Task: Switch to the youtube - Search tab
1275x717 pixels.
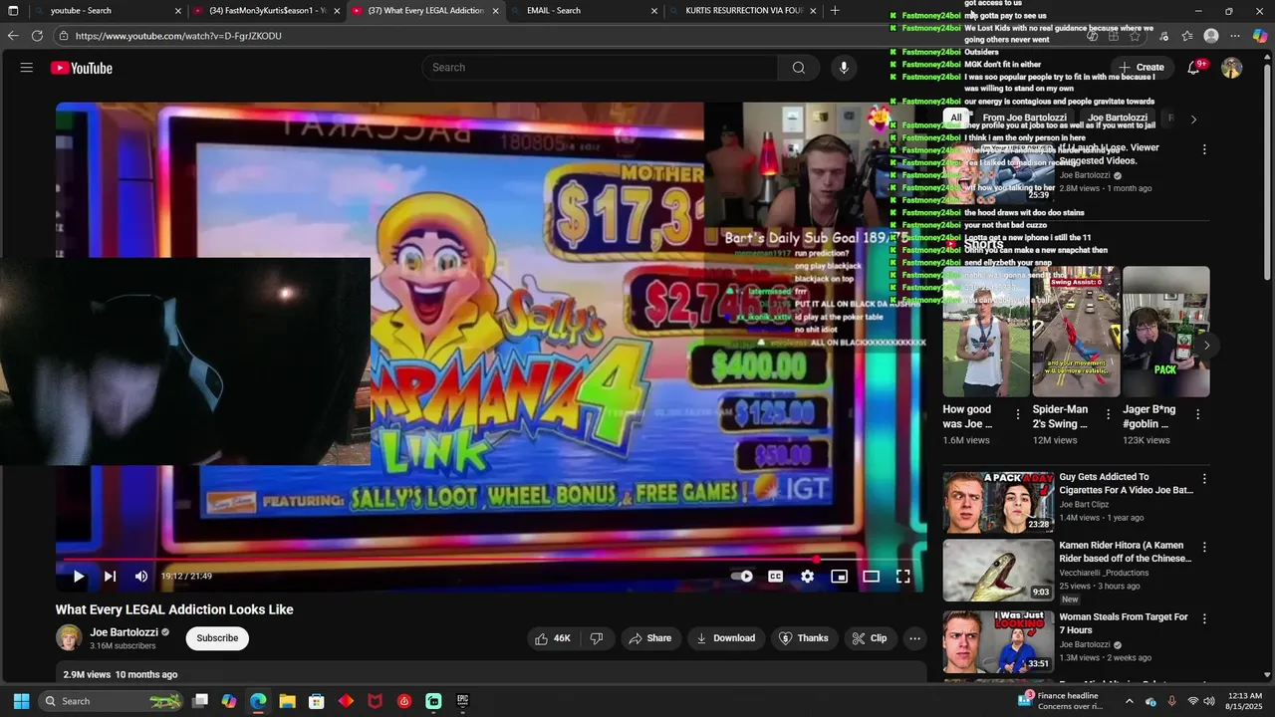Action: (x=95, y=10)
